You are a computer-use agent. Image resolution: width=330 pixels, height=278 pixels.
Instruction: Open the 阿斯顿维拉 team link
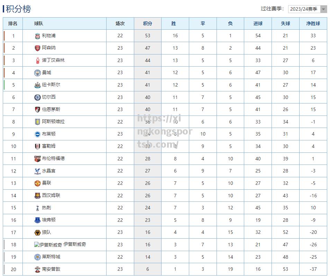[x=53, y=122]
